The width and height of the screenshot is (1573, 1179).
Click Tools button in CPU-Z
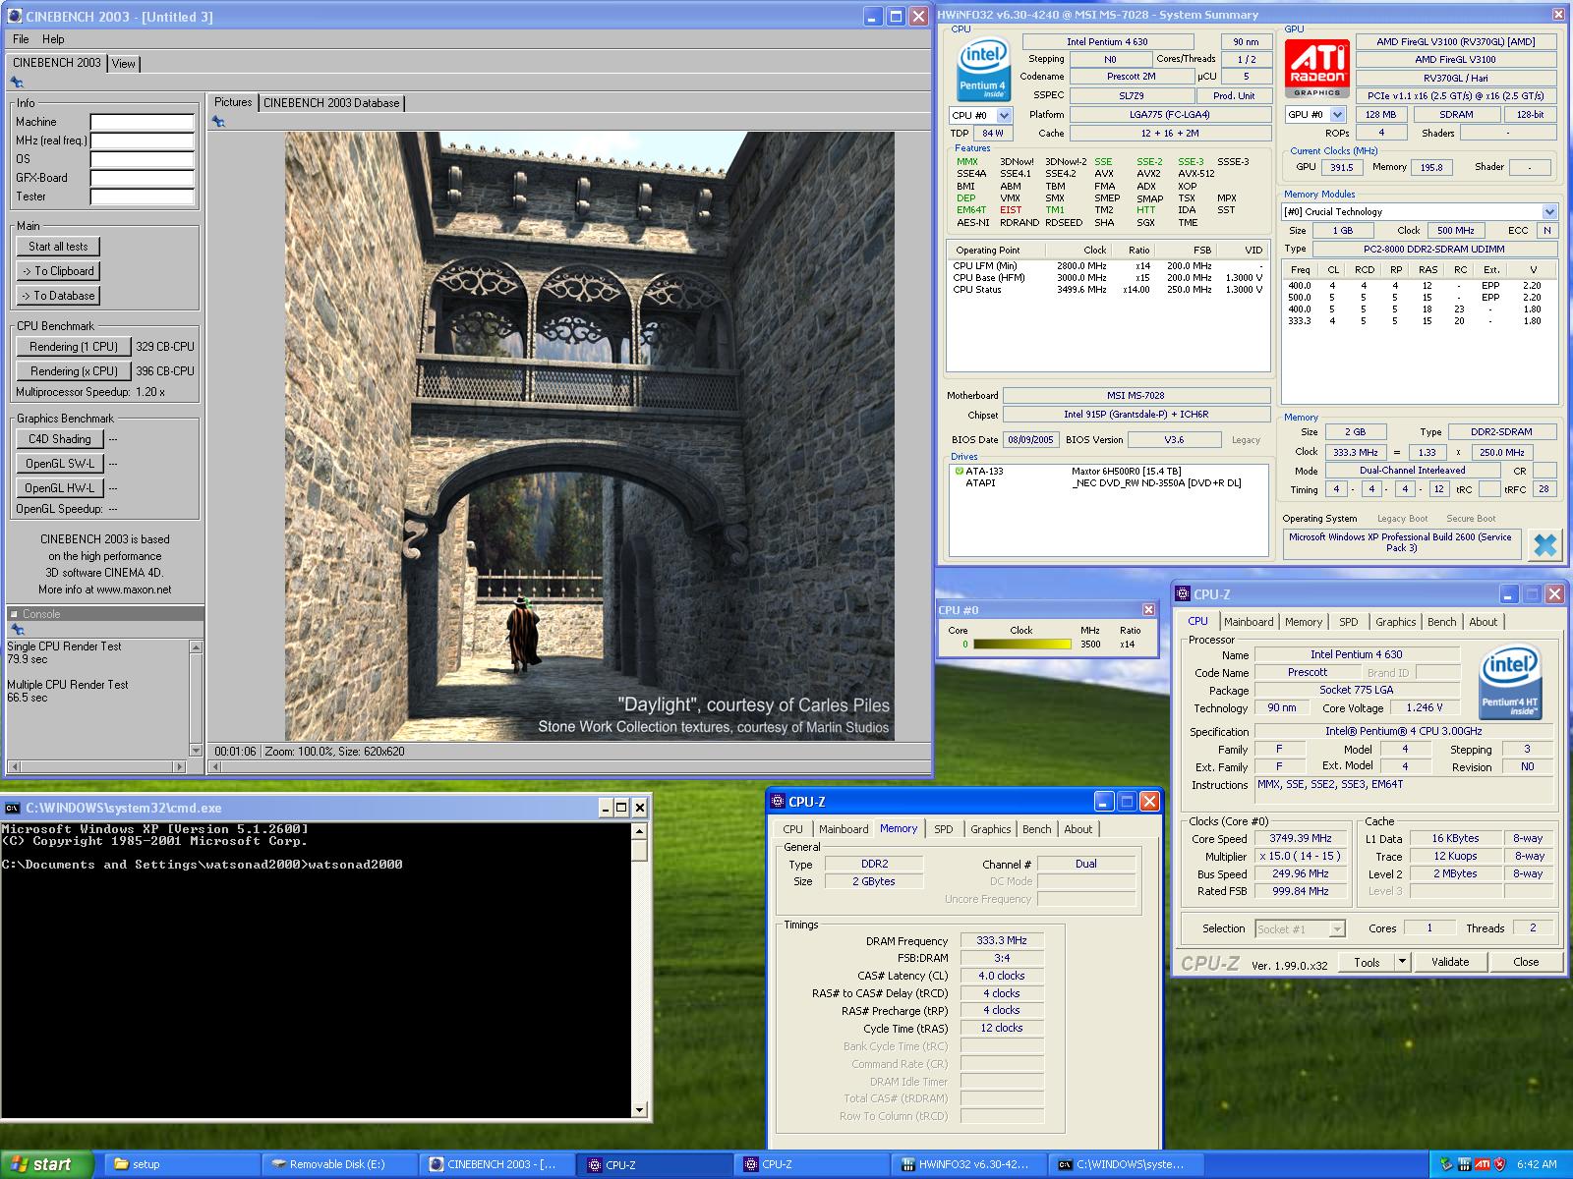coord(1367,962)
